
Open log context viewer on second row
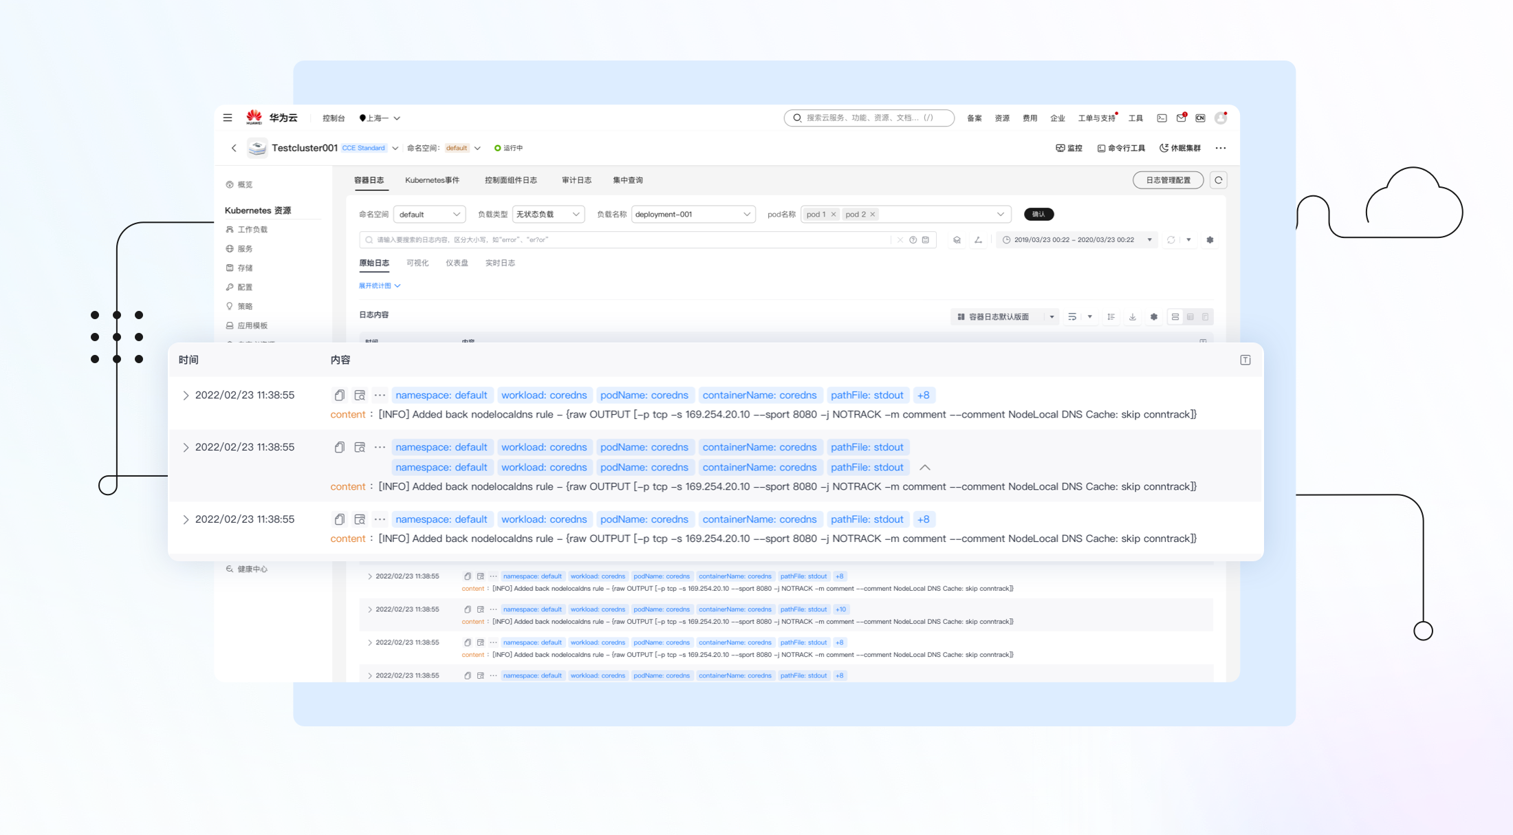[359, 447]
